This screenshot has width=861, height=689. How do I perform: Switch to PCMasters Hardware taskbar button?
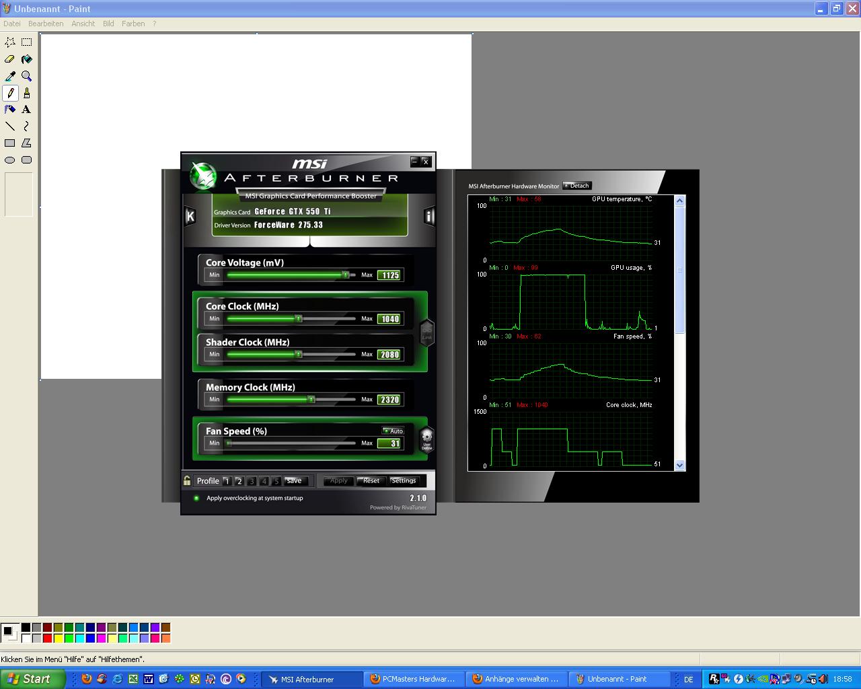tap(414, 679)
